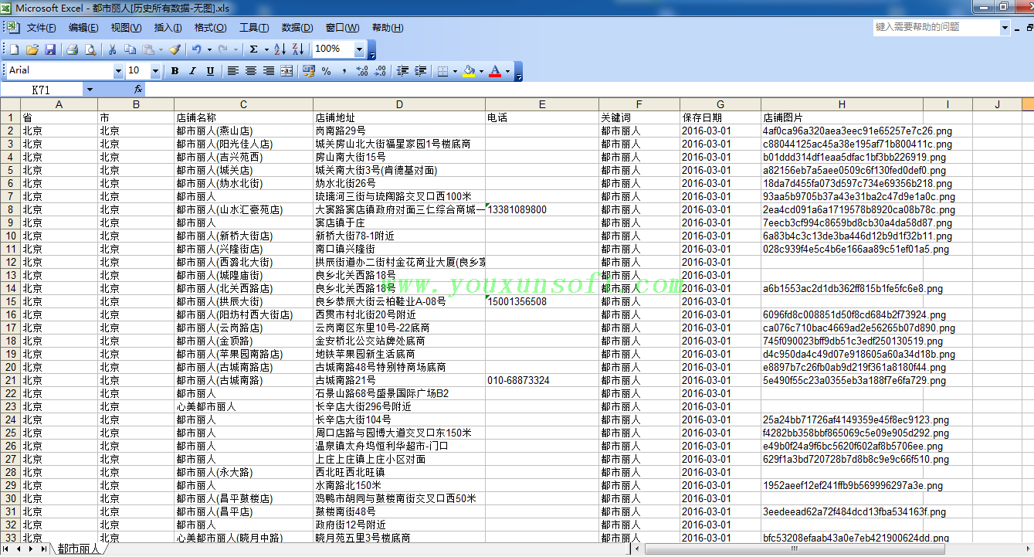
Task: Open the 数据(D) menu
Action: [x=297, y=28]
